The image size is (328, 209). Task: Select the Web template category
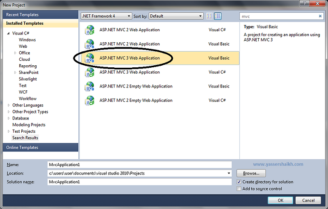coord(23,46)
